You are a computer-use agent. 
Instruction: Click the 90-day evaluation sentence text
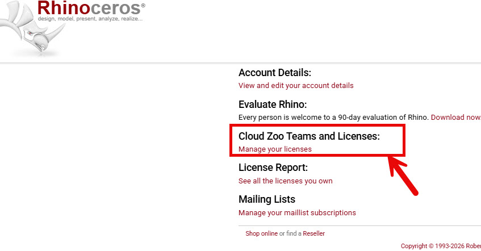click(333, 117)
